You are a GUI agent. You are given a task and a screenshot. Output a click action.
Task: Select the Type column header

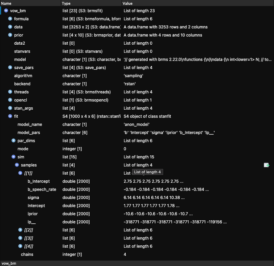click(91, 3)
